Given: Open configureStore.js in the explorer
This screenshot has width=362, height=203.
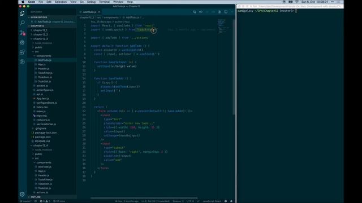Looking at the screenshot, I should pyautogui.click(x=46, y=103).
